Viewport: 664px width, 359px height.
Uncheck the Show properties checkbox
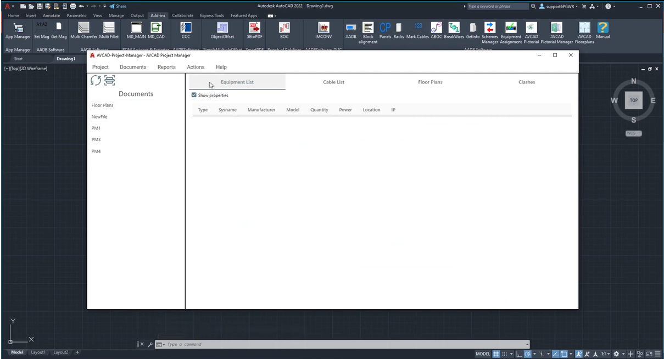194,95
